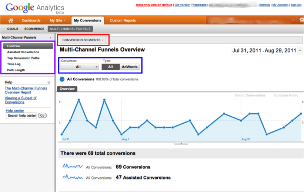Open the account selector dropdown arrow
Image resolution: width=304 pixels, height=192 pixels.
tap(293, 20)
